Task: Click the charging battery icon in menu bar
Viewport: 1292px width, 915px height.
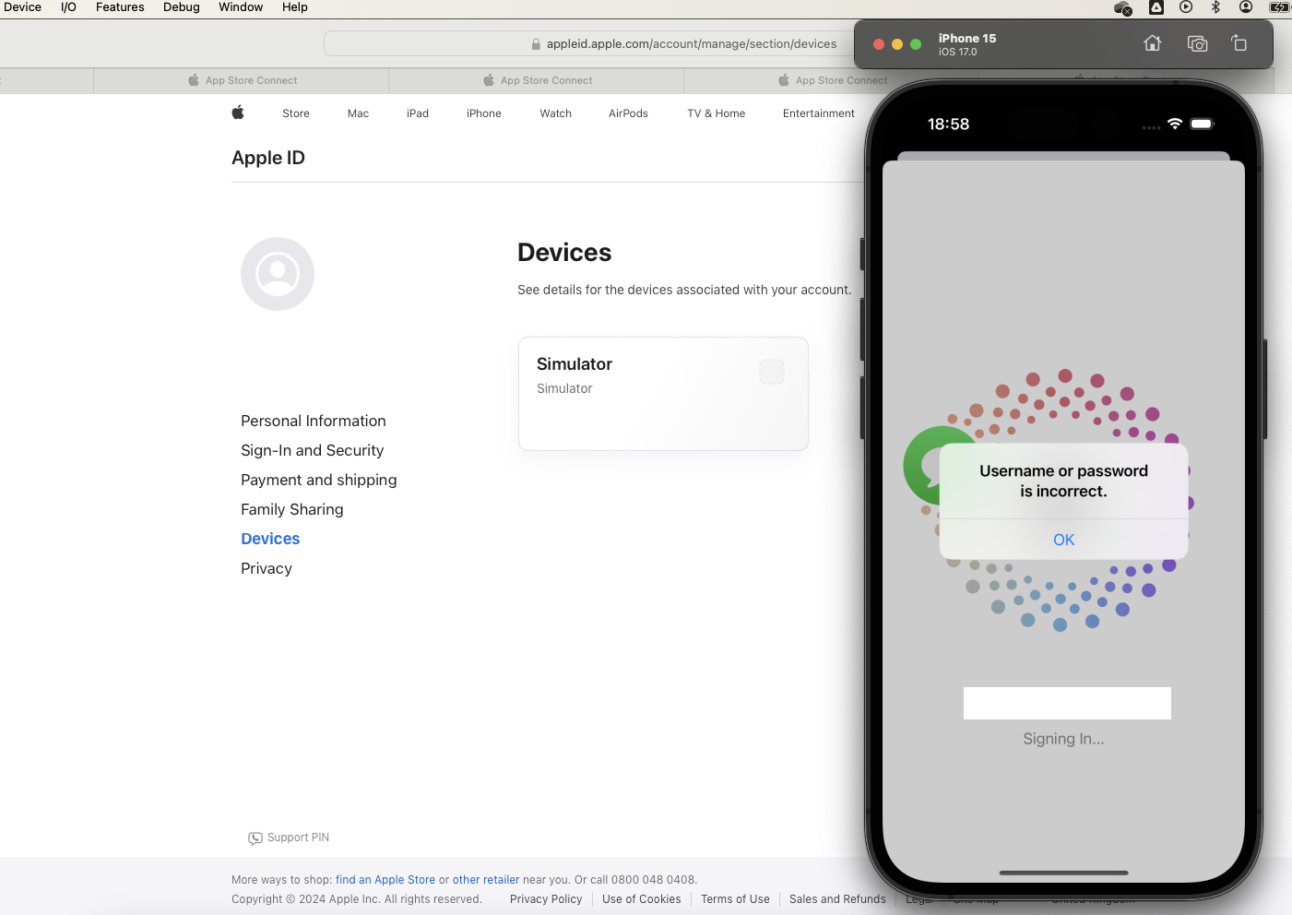Action: (1280, 7)
